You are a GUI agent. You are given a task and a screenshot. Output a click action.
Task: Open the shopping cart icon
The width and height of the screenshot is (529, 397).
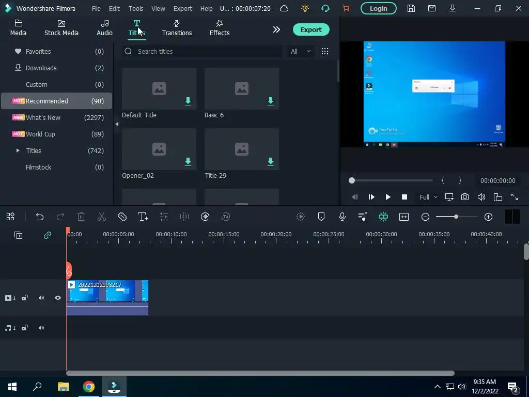click(346, 8)
